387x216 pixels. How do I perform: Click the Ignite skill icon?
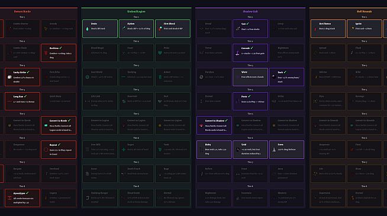point(353,28)
